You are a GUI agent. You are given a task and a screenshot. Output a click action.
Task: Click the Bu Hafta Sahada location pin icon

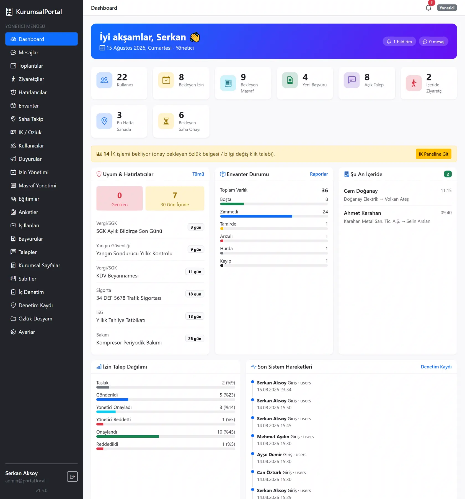click(x=104, y=121)
